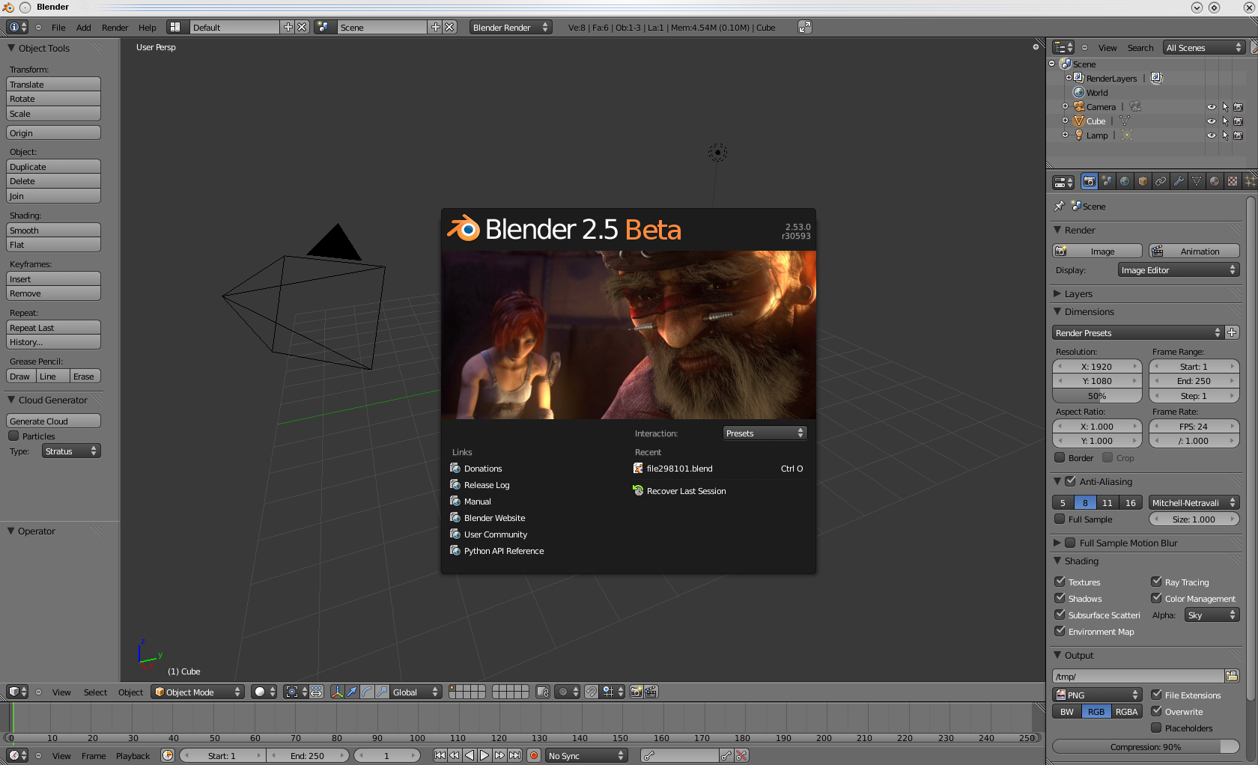
Task: Open the Stratus cloud type dropdown
Action: [71, 451]
